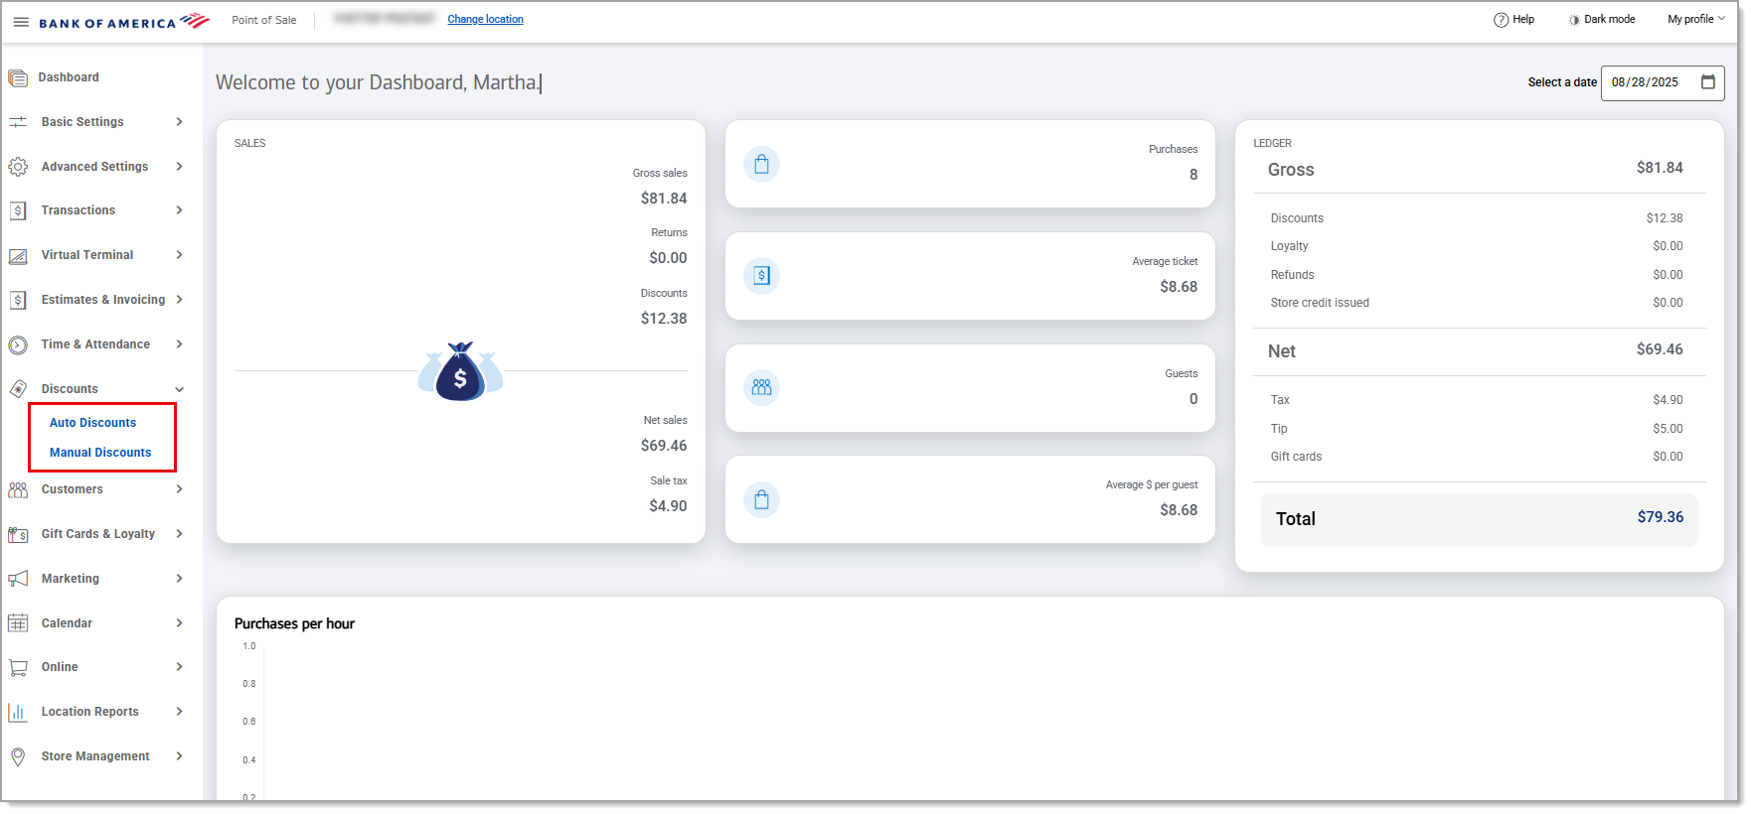The image size is (1751, 814).
Task: Click the Help link text
Action: coord(1523,20)
